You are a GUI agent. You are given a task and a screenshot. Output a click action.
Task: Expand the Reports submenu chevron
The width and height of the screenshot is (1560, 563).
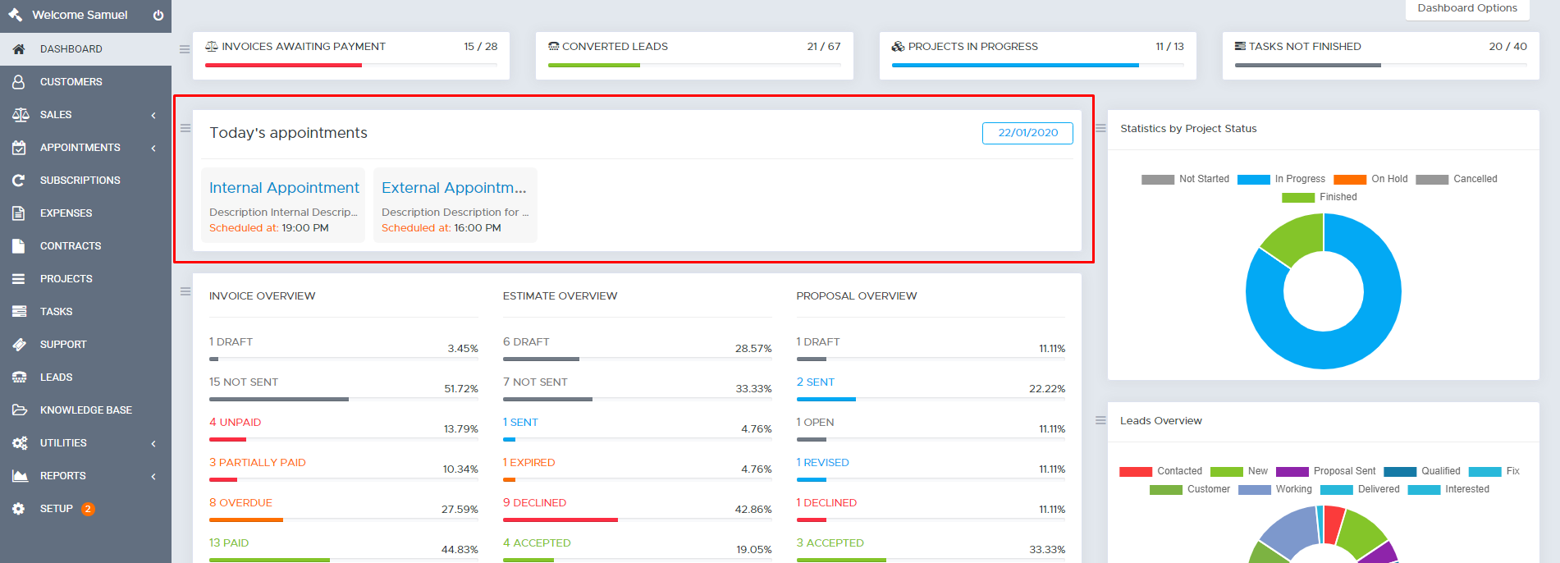click(153, 477)
